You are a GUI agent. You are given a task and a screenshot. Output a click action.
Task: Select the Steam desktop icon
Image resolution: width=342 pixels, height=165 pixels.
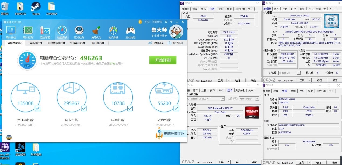pos(36,9)
